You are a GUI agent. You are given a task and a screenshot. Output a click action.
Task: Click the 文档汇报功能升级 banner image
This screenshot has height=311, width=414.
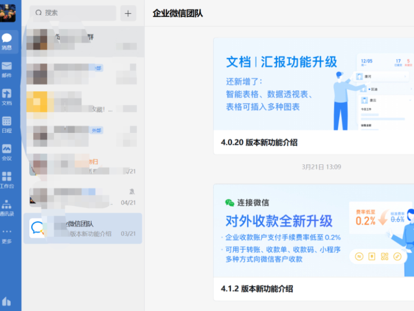coord(314,84)
